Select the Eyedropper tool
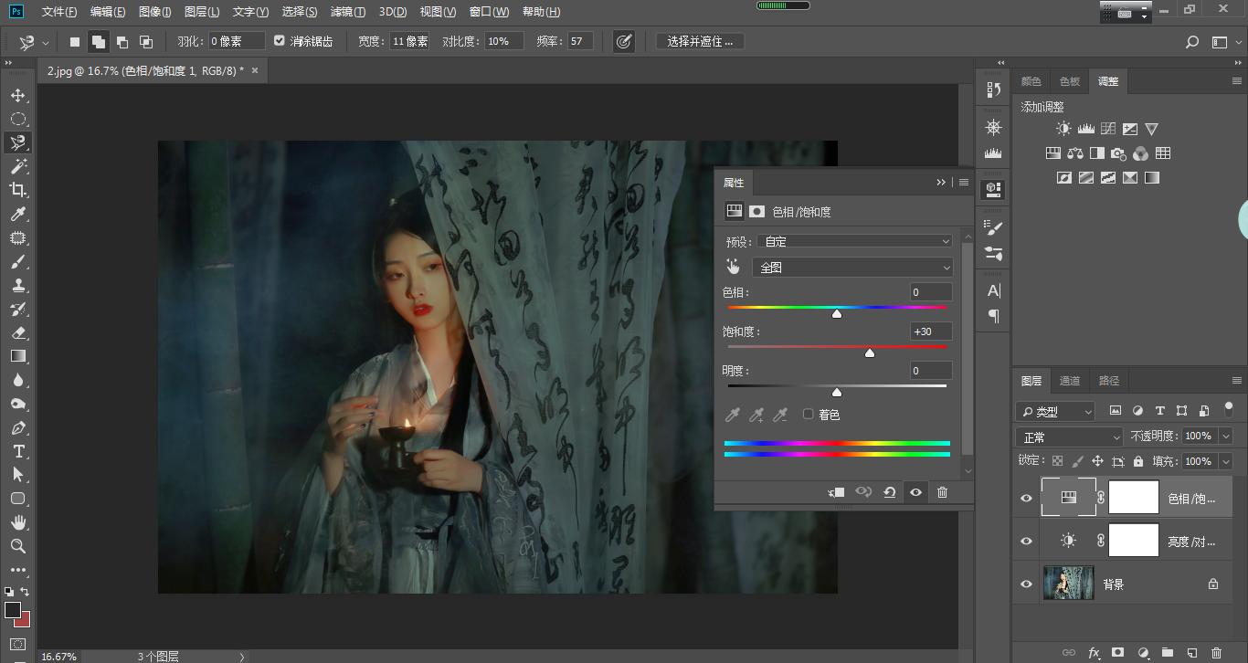 pyautogui.click(x=18, y=214)
